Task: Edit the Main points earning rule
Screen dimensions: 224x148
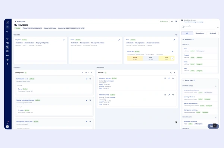Action: pyautogui.click(x=87, y=122)
